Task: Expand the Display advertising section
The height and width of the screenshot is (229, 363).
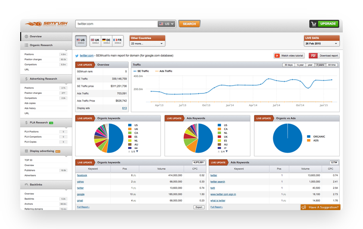Action: click(46, 151)
